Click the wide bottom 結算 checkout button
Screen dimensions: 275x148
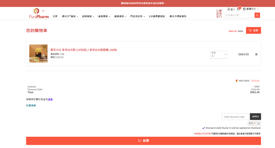[144, 141]
